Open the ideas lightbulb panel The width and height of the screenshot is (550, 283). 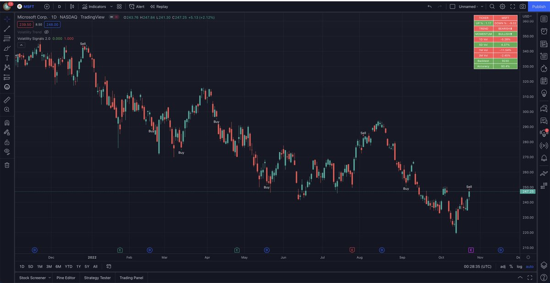pyautogui.click(x=544, y=93)
